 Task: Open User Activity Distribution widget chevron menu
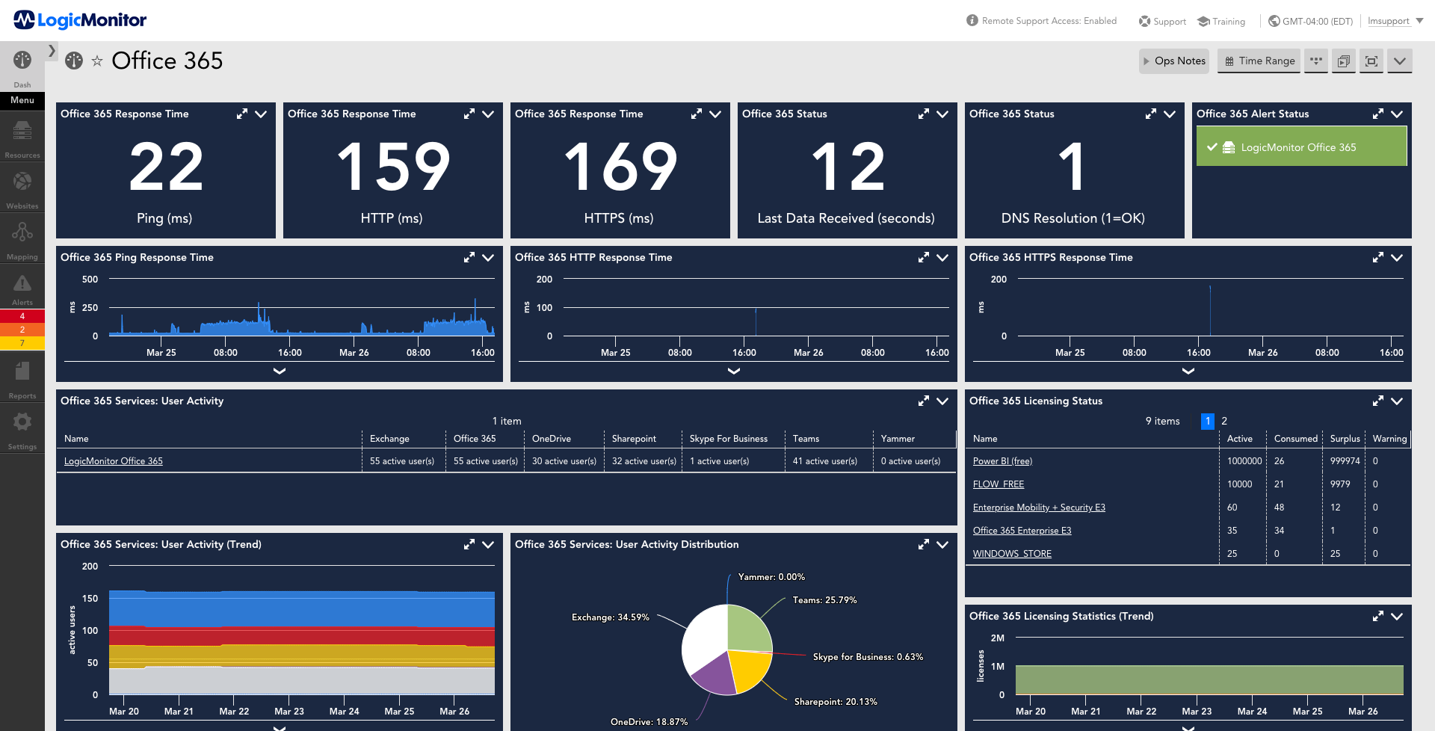(942, 544)
